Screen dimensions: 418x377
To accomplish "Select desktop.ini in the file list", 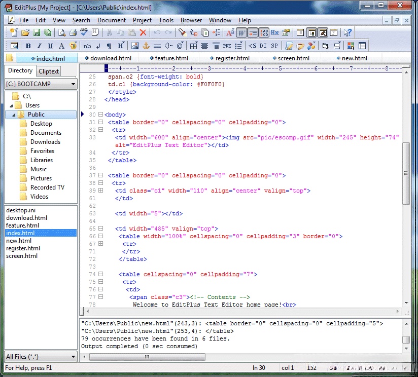I will pyautogui.click(x=20, y=210).
